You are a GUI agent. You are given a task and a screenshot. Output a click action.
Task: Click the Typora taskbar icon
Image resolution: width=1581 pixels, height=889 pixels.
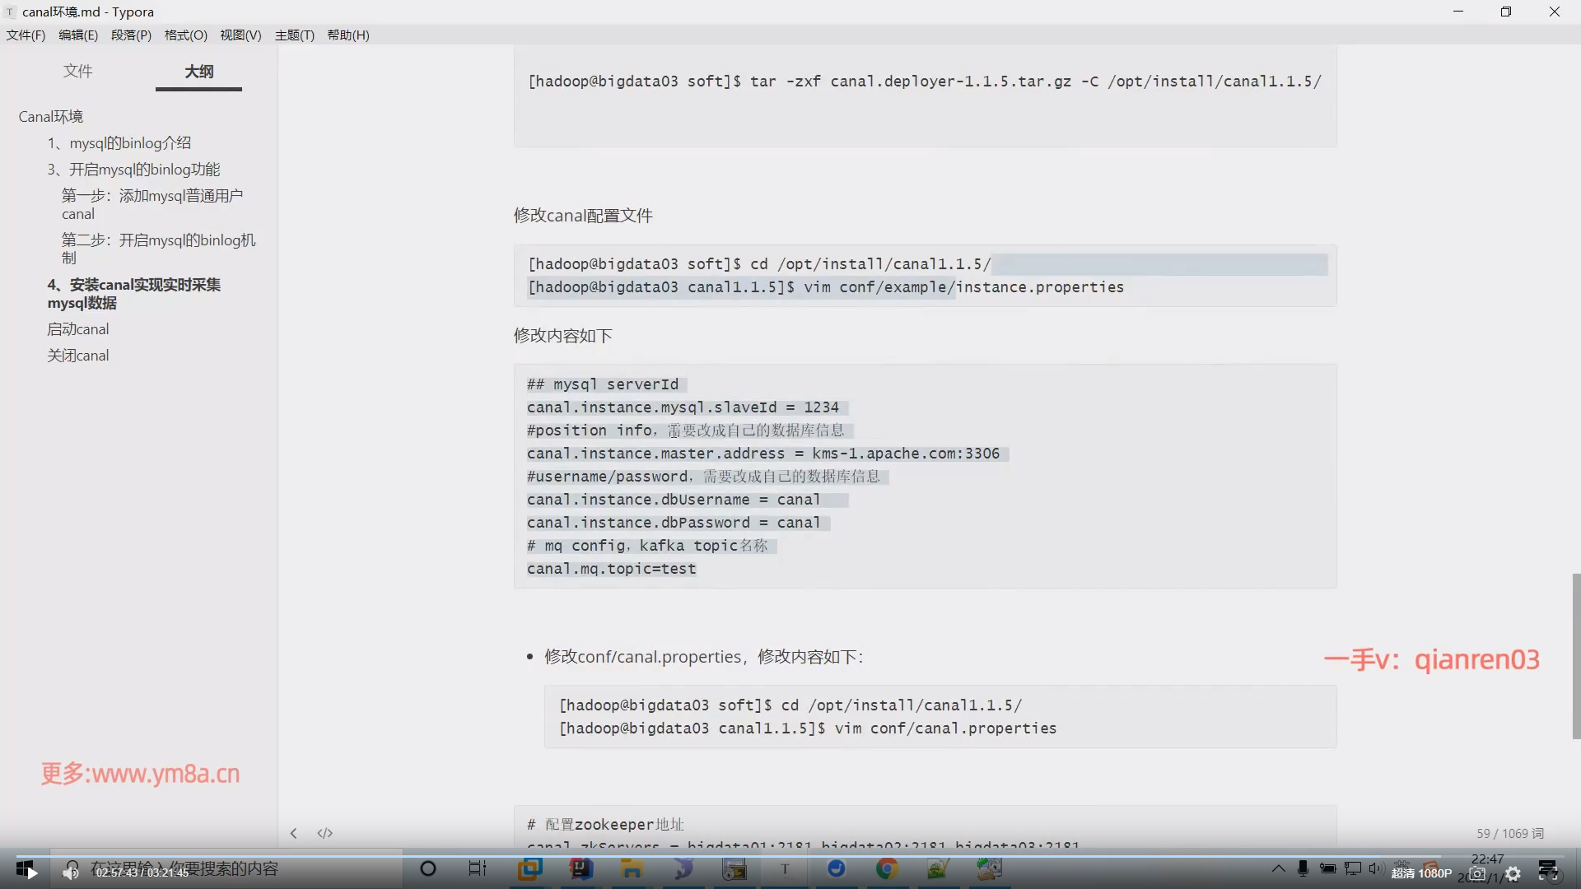(785, 868)
